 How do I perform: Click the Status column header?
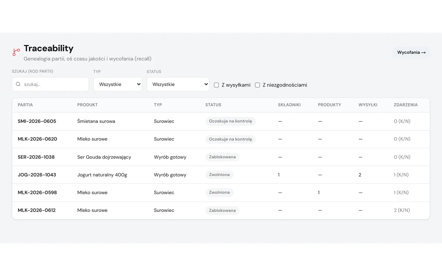pyautogui.click(x=213, y=105)
